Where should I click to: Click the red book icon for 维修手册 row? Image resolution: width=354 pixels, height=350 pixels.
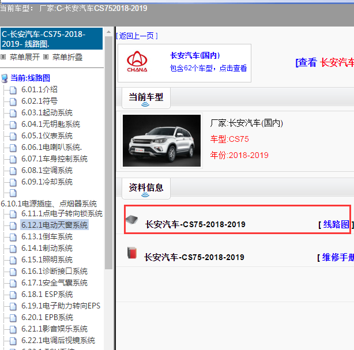[132, 253]
